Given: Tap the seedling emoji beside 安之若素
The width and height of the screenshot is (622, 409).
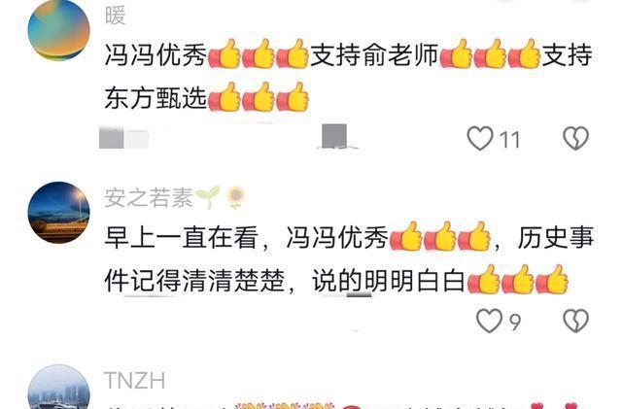Looking at the screenshot, I should click(208, 197).
